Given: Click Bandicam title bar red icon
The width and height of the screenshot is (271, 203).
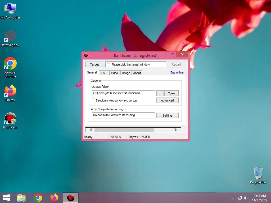Looking at the screenshot, I should pyautogui.click(x=86, y=55).
